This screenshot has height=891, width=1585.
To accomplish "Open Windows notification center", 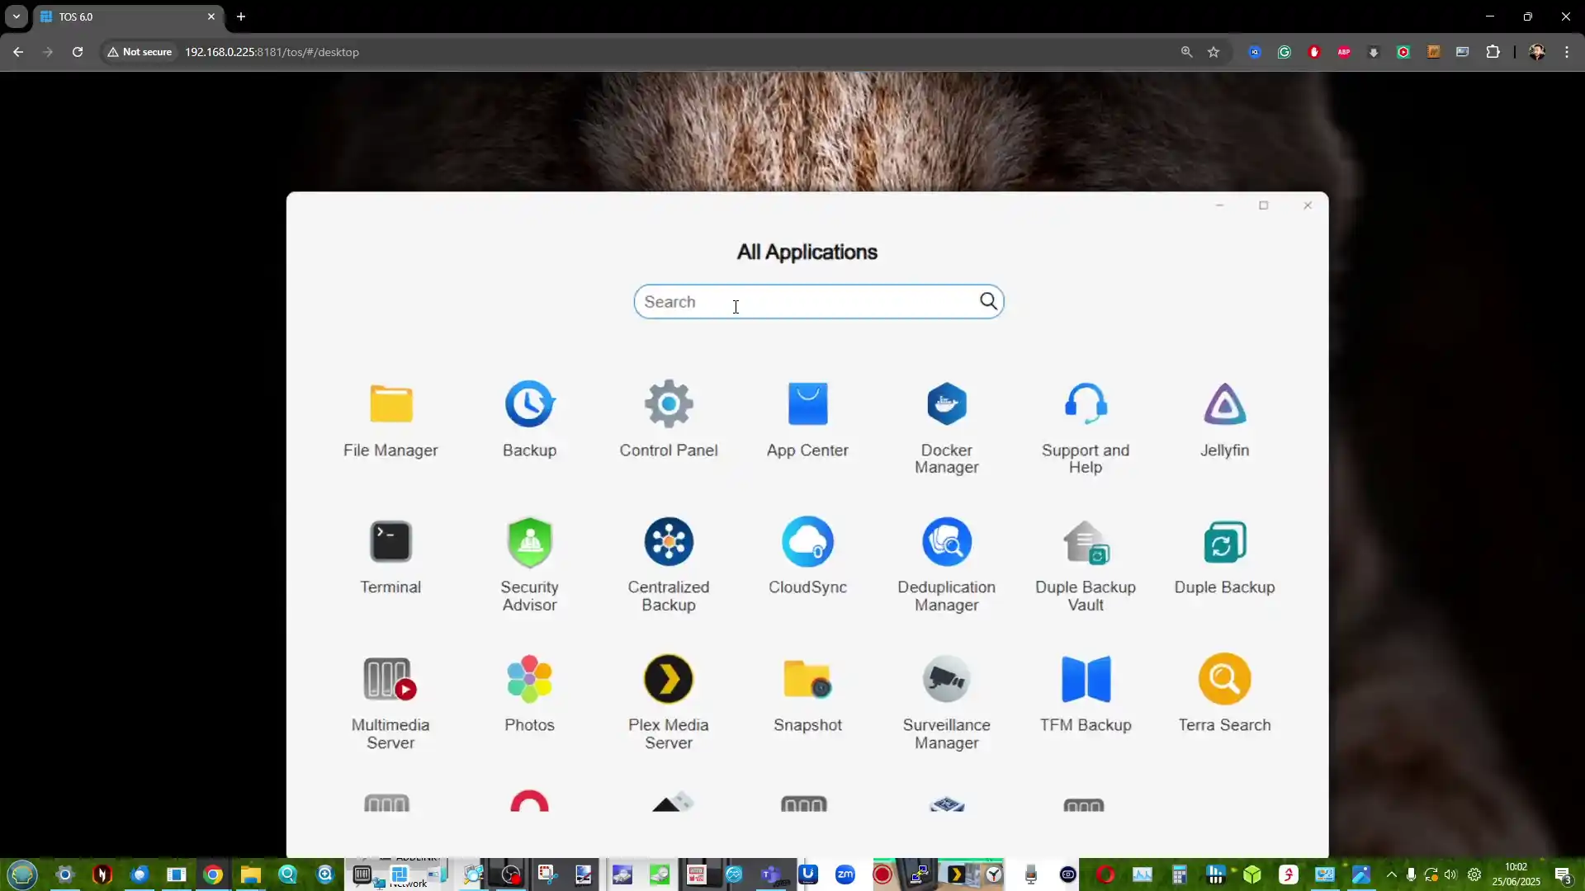I will [1563, 874].
